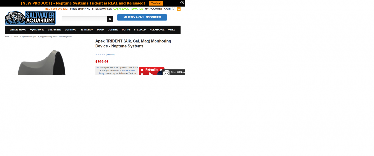Go to Home breadcrumb

pyautogui.click(x=7, y=37)
